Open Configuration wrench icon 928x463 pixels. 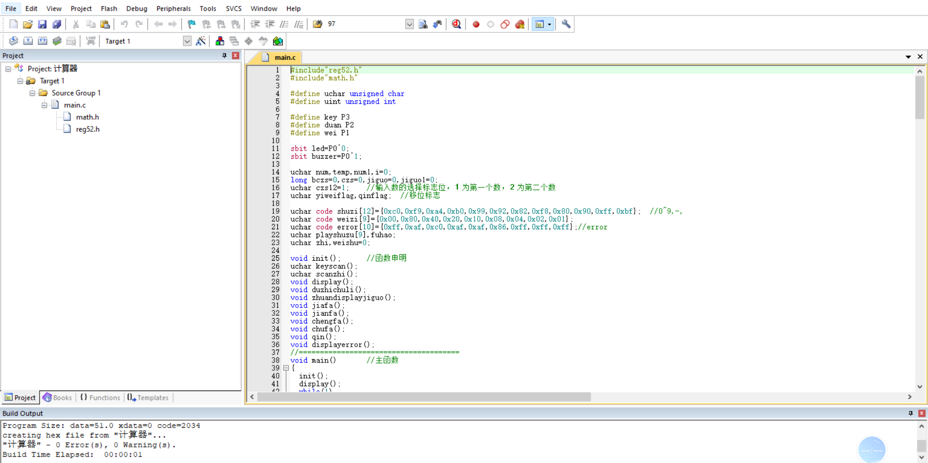coord(566,24)
